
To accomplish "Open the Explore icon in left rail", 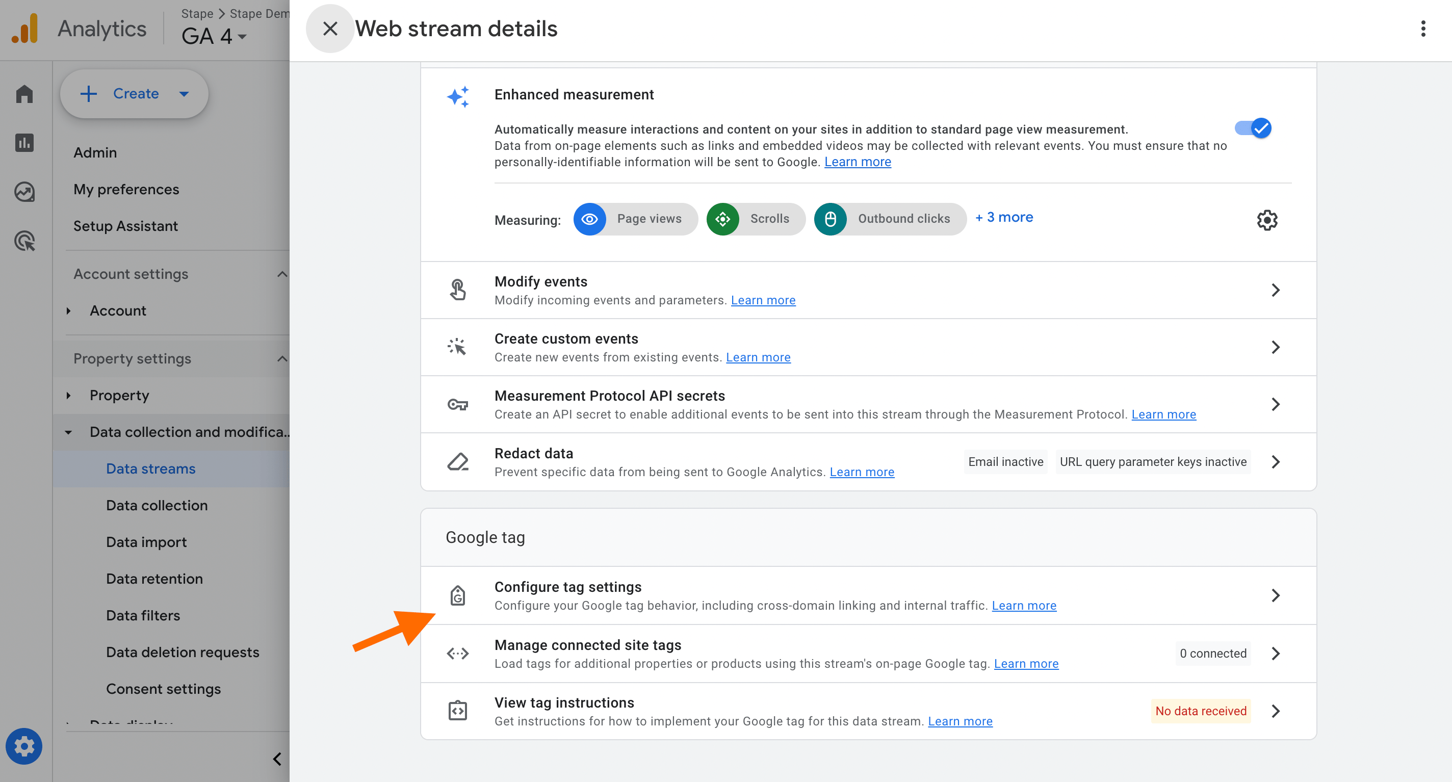I will [24, 192].
